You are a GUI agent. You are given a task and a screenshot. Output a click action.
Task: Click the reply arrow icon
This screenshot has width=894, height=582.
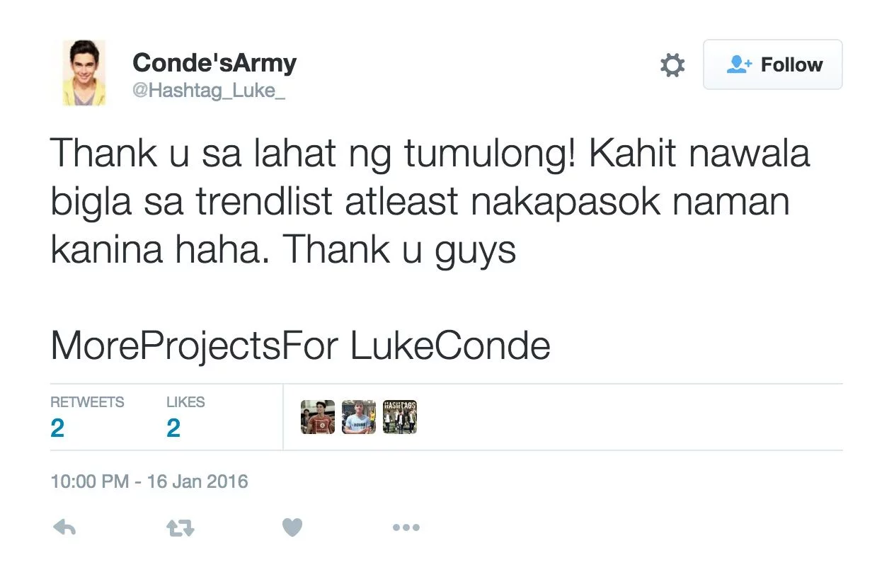pyautogui.click(x=64, y=527)
